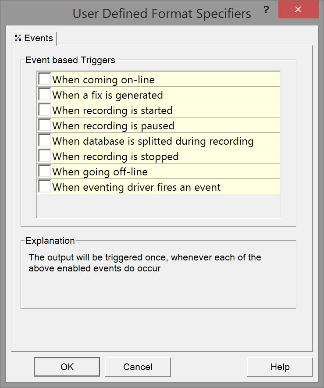324x388 pixels.
Task: Tick the 'When going off-line' checkbox
Action: click(x=44, y=171)
